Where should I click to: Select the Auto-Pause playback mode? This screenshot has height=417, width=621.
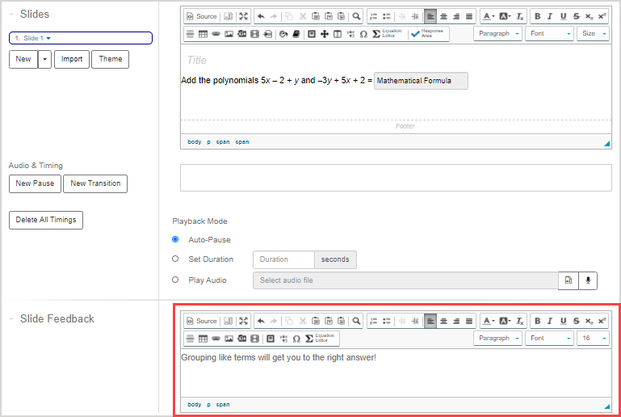coord(176,240)
